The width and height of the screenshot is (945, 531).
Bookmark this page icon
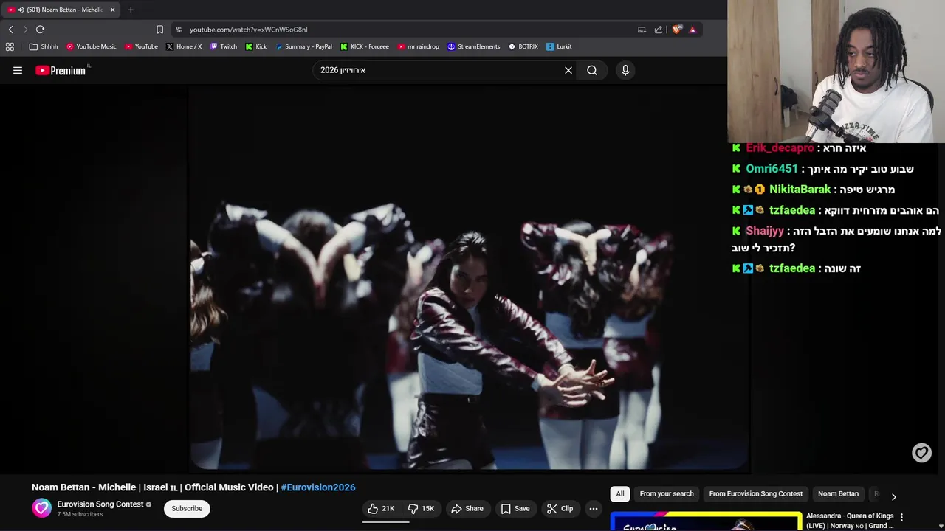159,29
